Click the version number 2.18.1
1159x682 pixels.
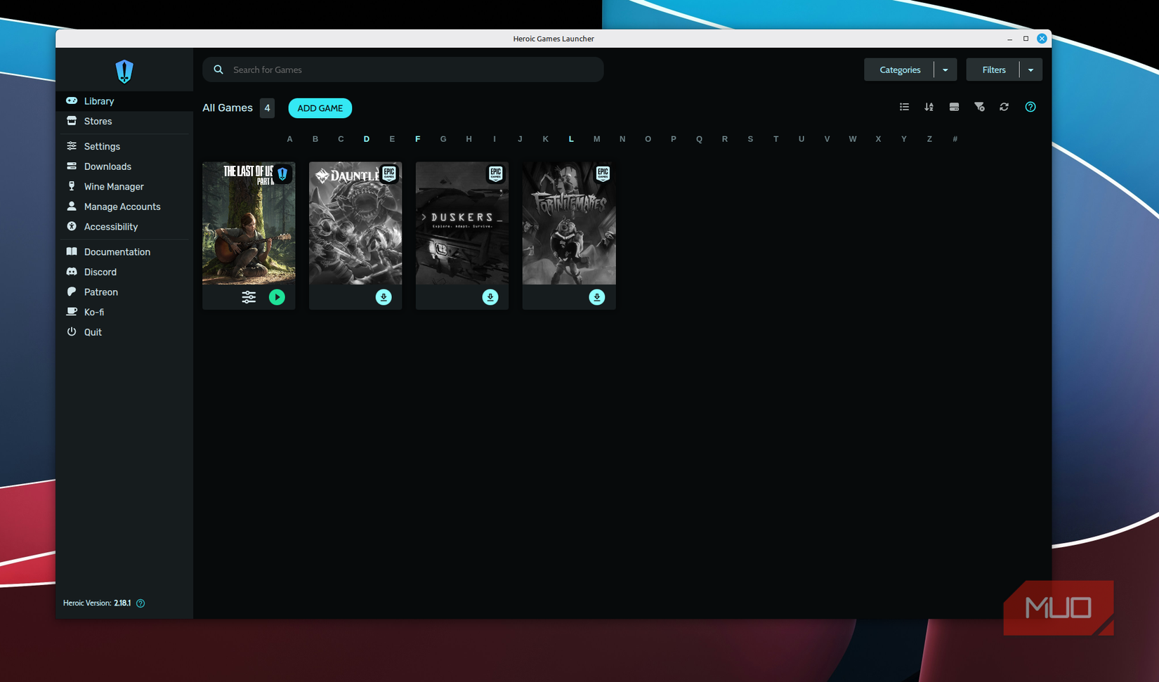pos(122,603)
